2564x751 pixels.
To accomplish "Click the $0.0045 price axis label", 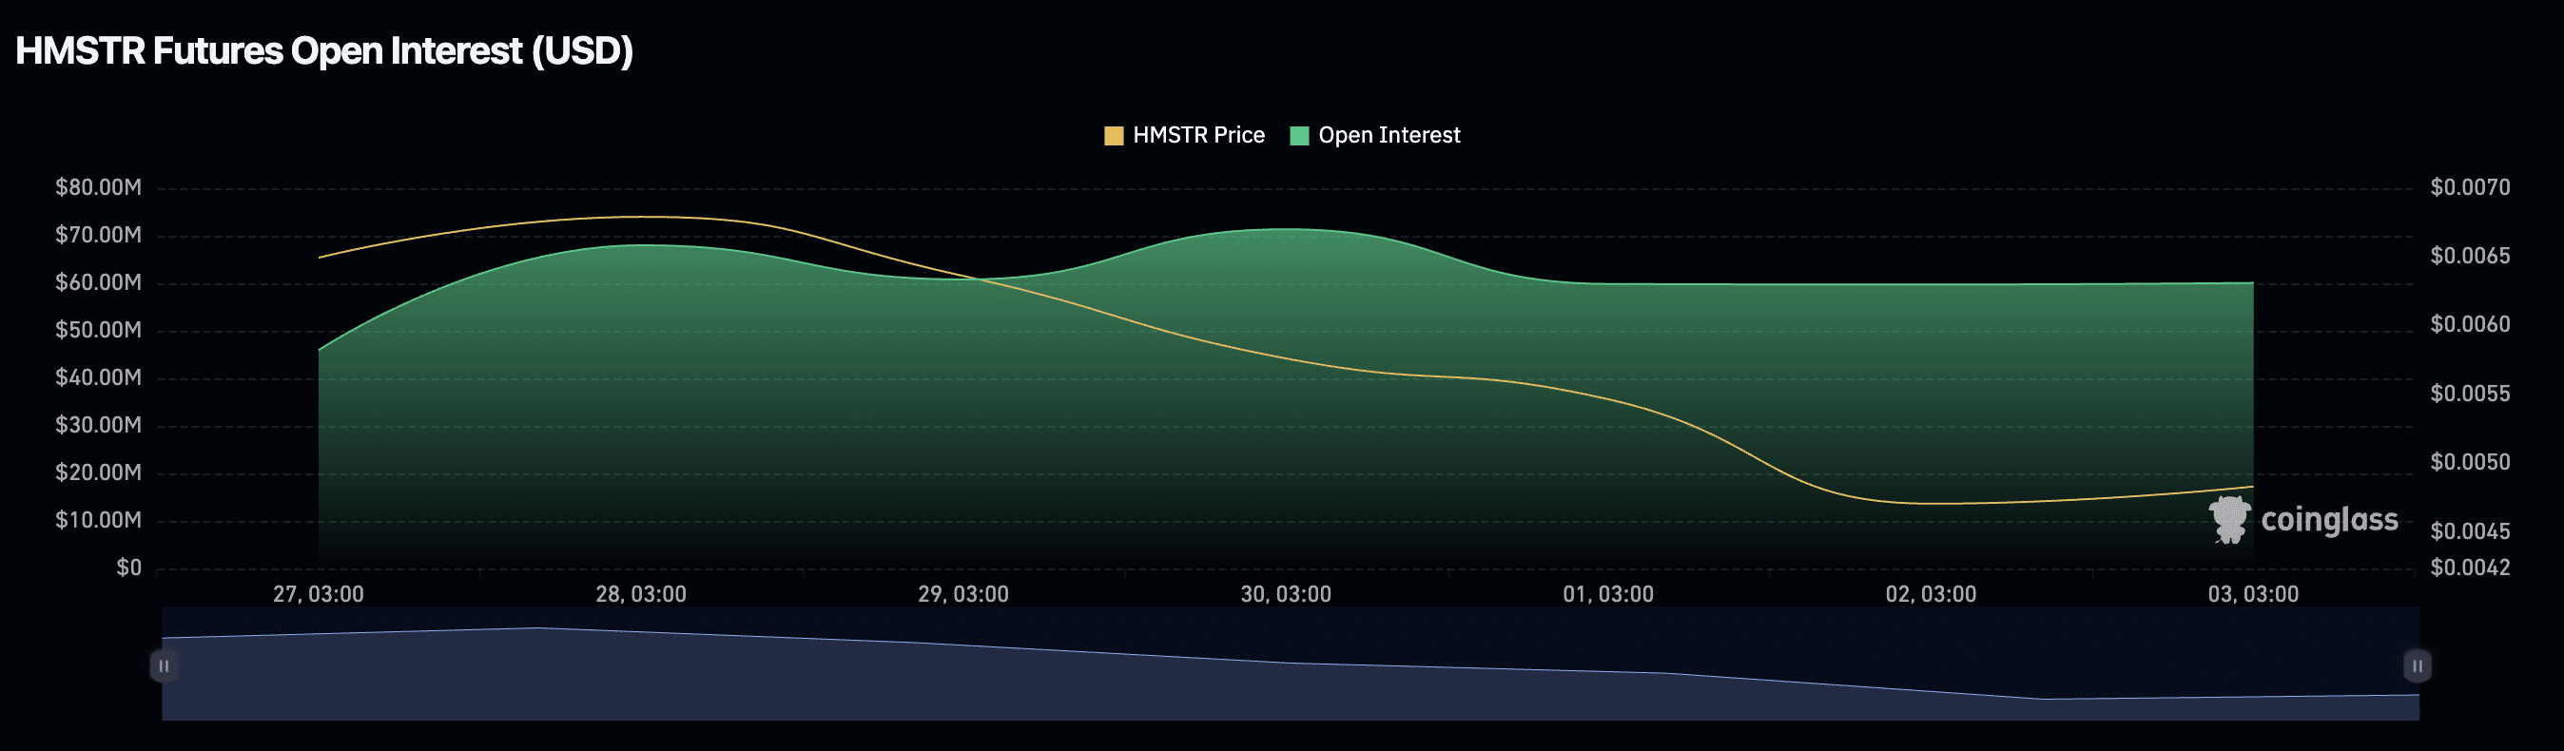I will tap(2471, 531).
